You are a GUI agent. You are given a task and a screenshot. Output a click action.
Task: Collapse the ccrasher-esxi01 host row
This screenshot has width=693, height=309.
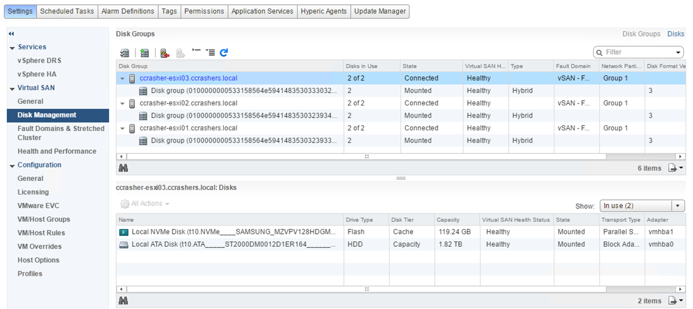123,129
